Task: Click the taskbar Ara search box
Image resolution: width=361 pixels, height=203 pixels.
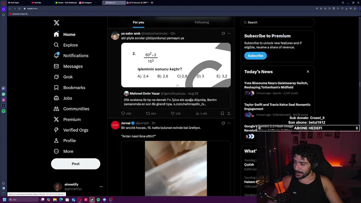Action: [x=24, y=200]
